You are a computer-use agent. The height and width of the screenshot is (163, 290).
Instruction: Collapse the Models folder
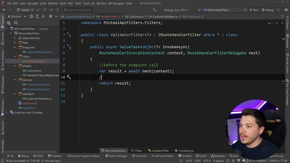point(15,66)
